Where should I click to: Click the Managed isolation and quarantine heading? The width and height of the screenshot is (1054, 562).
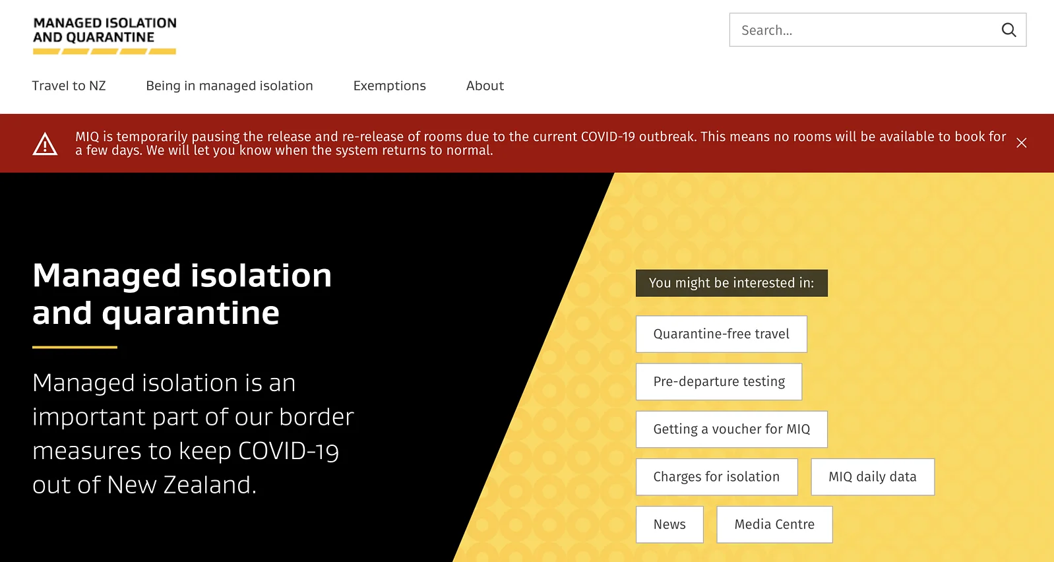(182, 294)
